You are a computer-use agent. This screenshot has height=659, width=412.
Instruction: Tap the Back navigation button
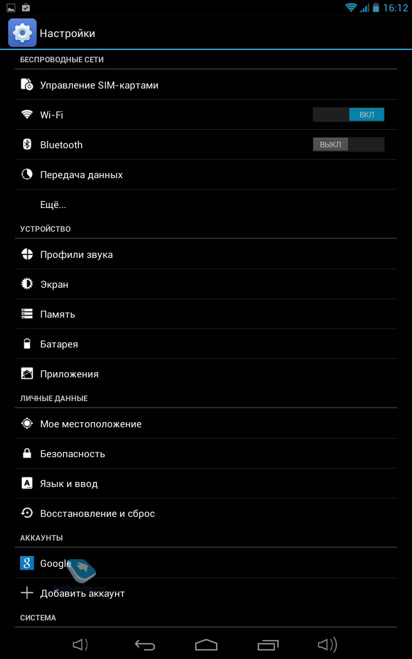[x=145, y=645]
